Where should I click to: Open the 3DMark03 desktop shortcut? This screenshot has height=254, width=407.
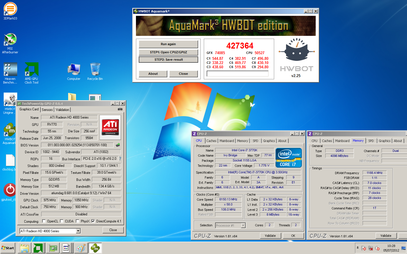pyautogui.click(x=10, y=11)
